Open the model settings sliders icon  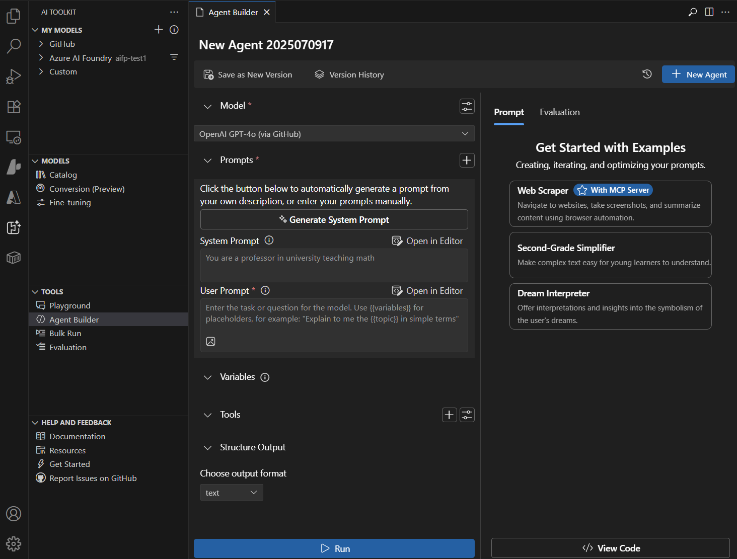tap(467, 106)
